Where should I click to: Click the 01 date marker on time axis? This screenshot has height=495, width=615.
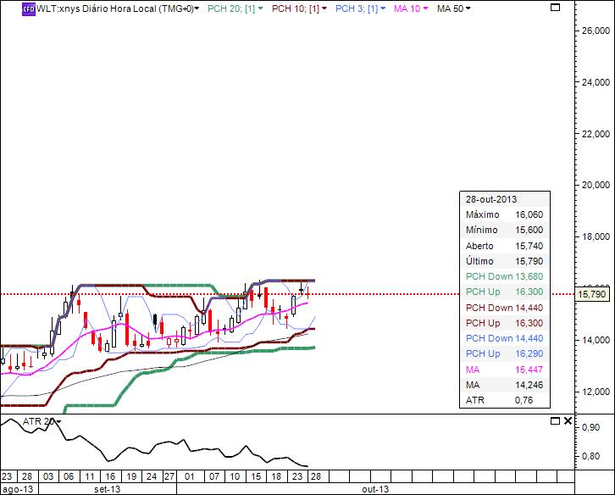[190, 476]
